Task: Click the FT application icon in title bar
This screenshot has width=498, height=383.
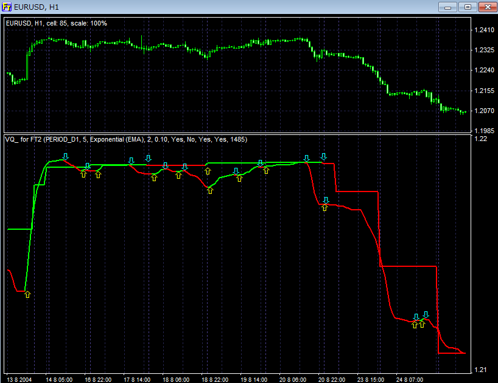Action: coord(6,7)
